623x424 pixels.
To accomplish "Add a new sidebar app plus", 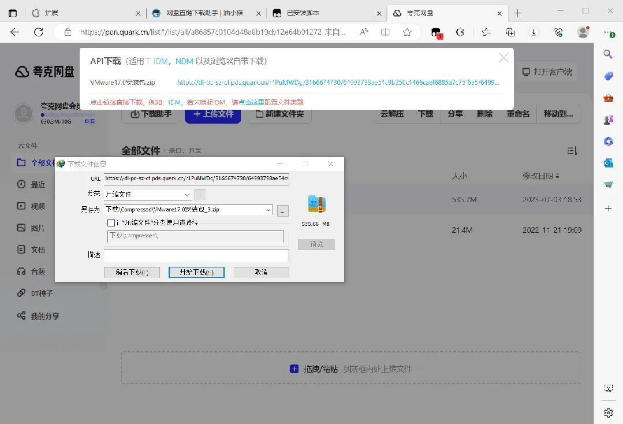I will pyautogui.click(x=608, y=208).
